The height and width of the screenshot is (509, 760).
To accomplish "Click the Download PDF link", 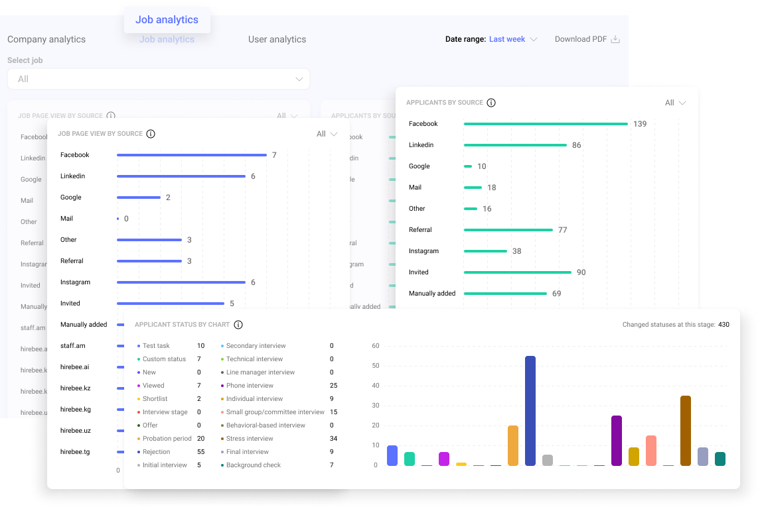I will (580, 39).
